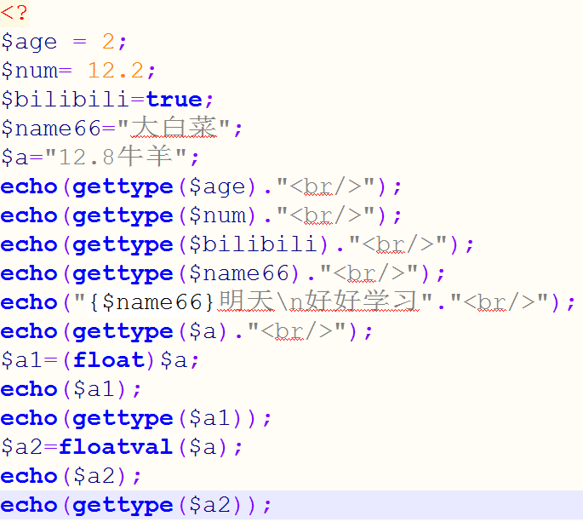Click the line echo($a2);
This screenshot has width=583, height=522.
point(71,476)
